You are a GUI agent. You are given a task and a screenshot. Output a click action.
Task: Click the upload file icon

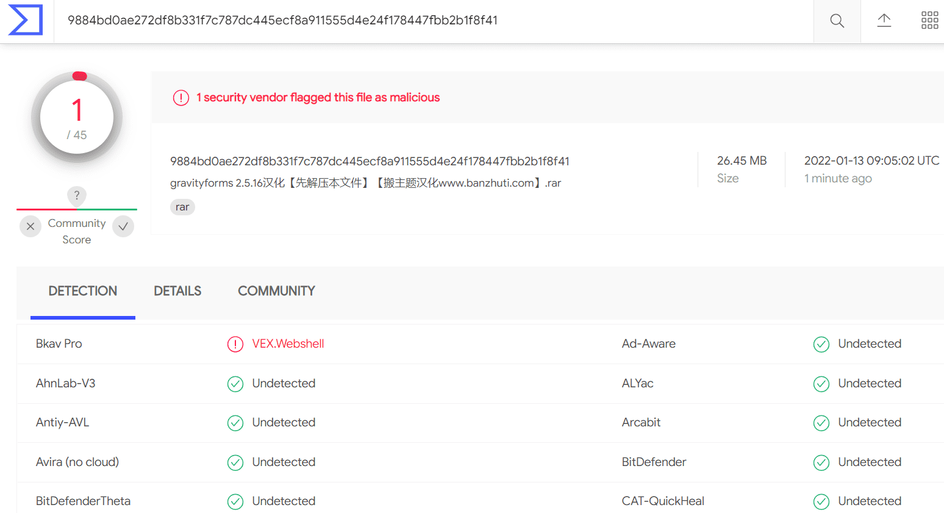point(884,20)
